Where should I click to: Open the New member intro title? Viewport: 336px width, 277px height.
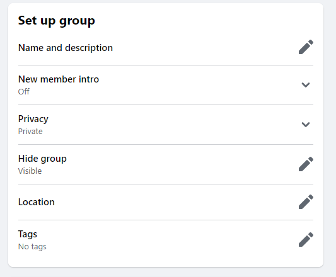[x=59, y=79]
